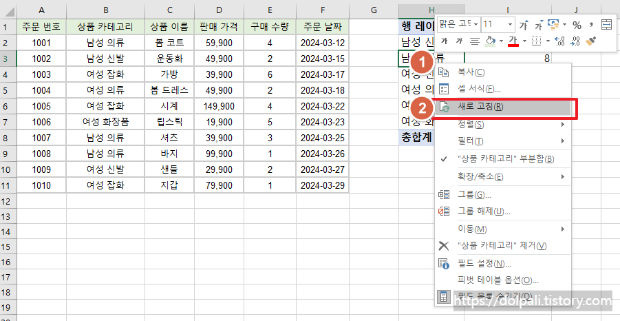The image size is (620, 321).
Task: Select the cell with date 2024-03-29
Action: [x=322, y=185]
